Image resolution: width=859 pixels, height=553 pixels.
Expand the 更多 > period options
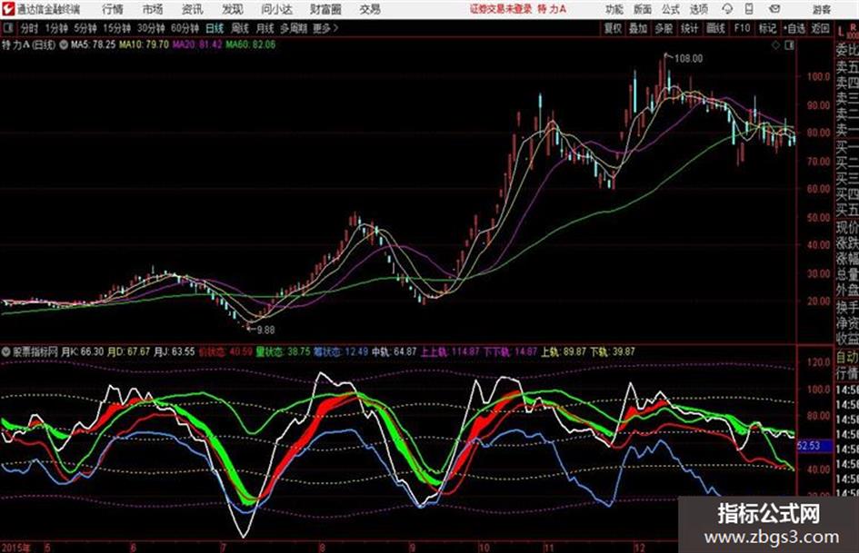326,28
